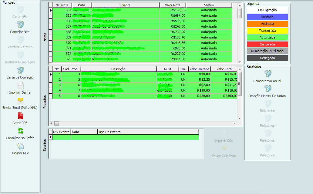Click the yellow Transmitida legend swatch
This screenshot has height=194, width=313.
(267, 31)
